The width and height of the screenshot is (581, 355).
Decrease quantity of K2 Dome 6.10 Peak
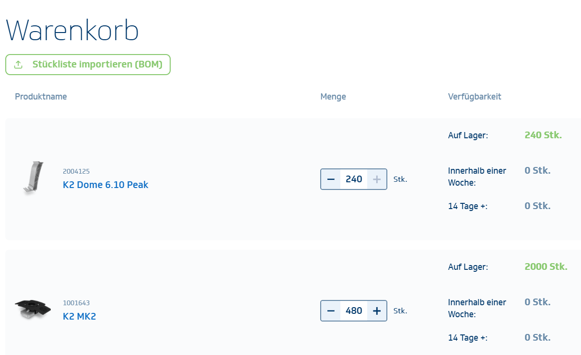(331, 179)
